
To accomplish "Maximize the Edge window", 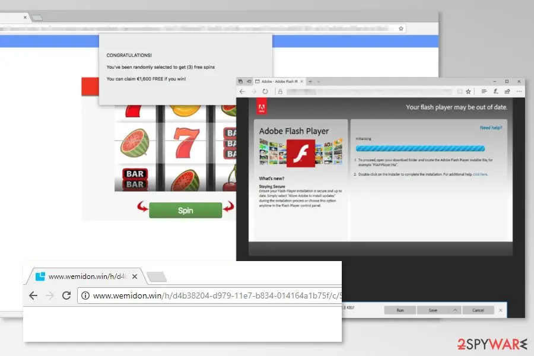I will 507,81.
